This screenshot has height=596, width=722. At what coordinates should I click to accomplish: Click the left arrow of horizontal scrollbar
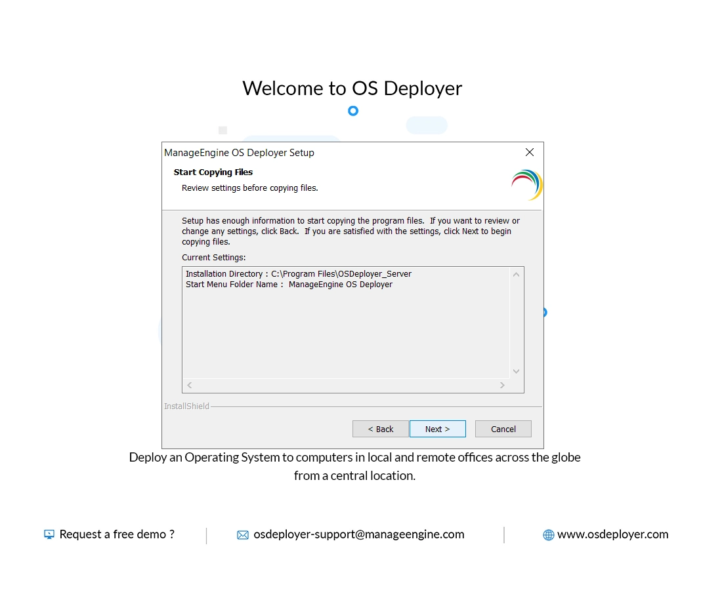[x=189, y=385]
